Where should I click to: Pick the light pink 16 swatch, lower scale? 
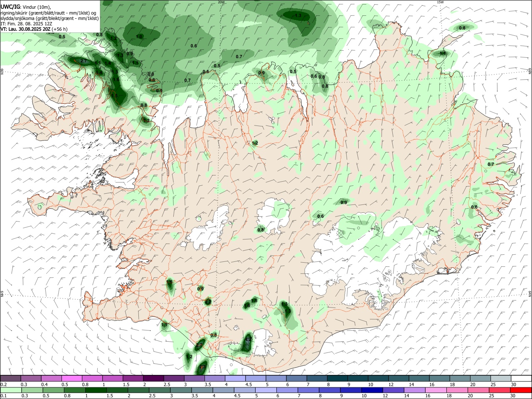click(436, 389)
